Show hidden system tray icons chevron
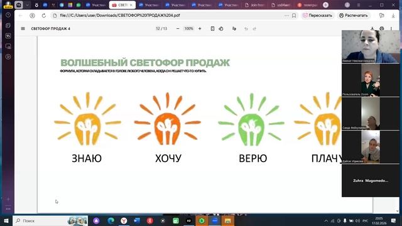402x226 pixels. [x=326, y=221]
